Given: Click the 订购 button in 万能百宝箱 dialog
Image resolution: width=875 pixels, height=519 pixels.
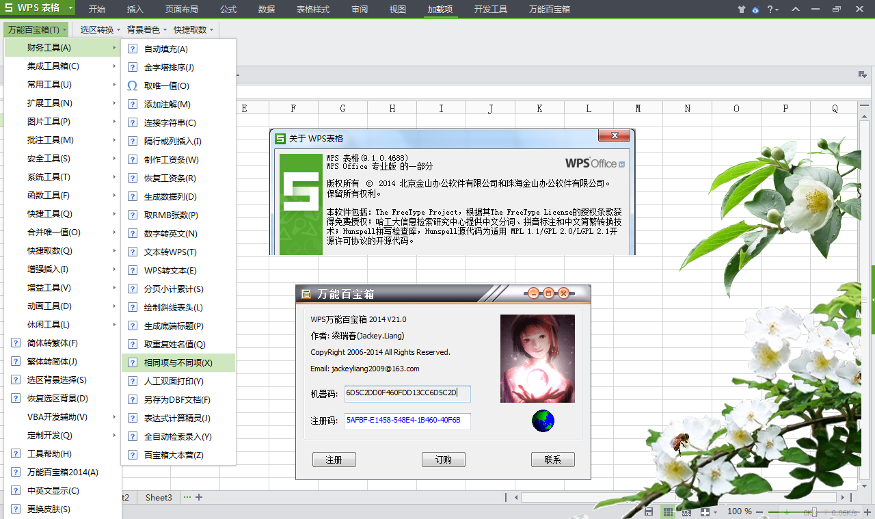Looking at the screenshot, I should 444,460.
